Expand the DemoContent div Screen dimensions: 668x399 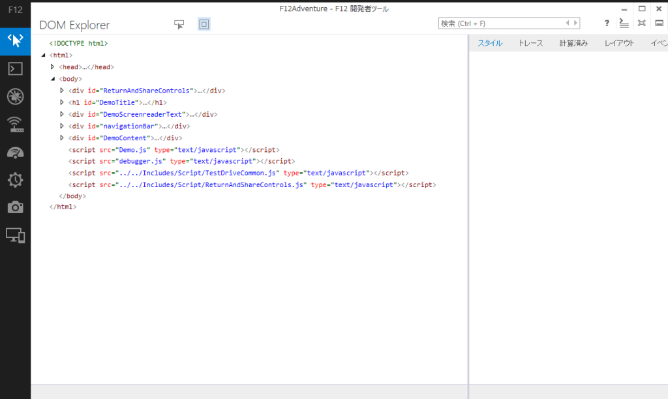[62, 138]
